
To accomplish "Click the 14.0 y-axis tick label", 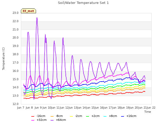I will click(x=16, y=87).
